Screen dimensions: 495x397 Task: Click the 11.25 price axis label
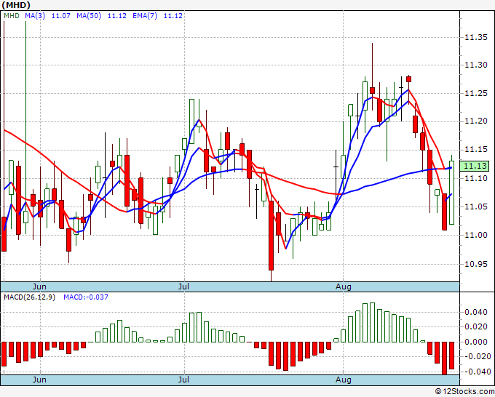click(x=476, y=94)
